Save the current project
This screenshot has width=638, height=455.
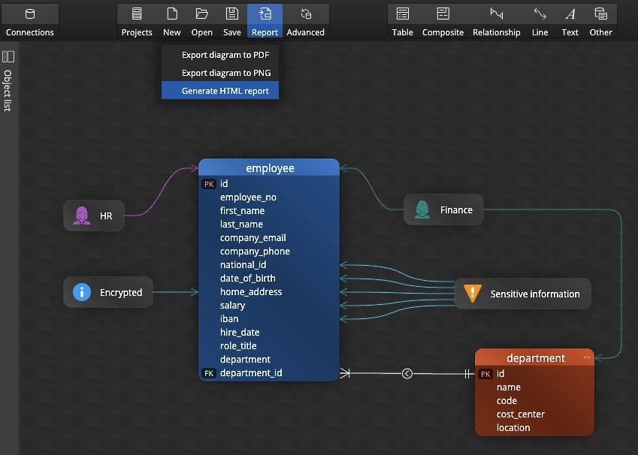[x=232, y=21]
